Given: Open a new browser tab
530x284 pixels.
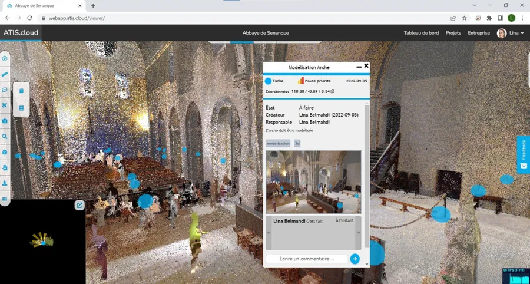Looking at the screenshot, I should coord(93,6).
